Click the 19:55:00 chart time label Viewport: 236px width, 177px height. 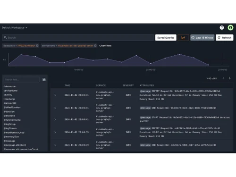[79, 70]
